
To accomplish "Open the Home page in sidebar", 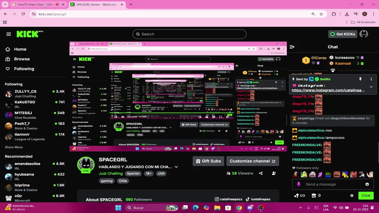I will (x=20, y=49).
